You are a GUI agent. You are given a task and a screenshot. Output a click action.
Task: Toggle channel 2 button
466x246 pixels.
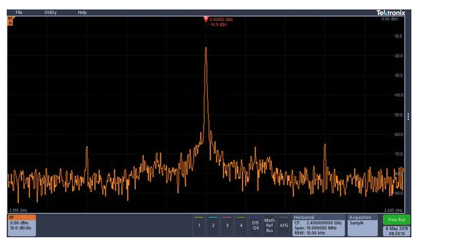pyautogui.click(x=213, y=226)
